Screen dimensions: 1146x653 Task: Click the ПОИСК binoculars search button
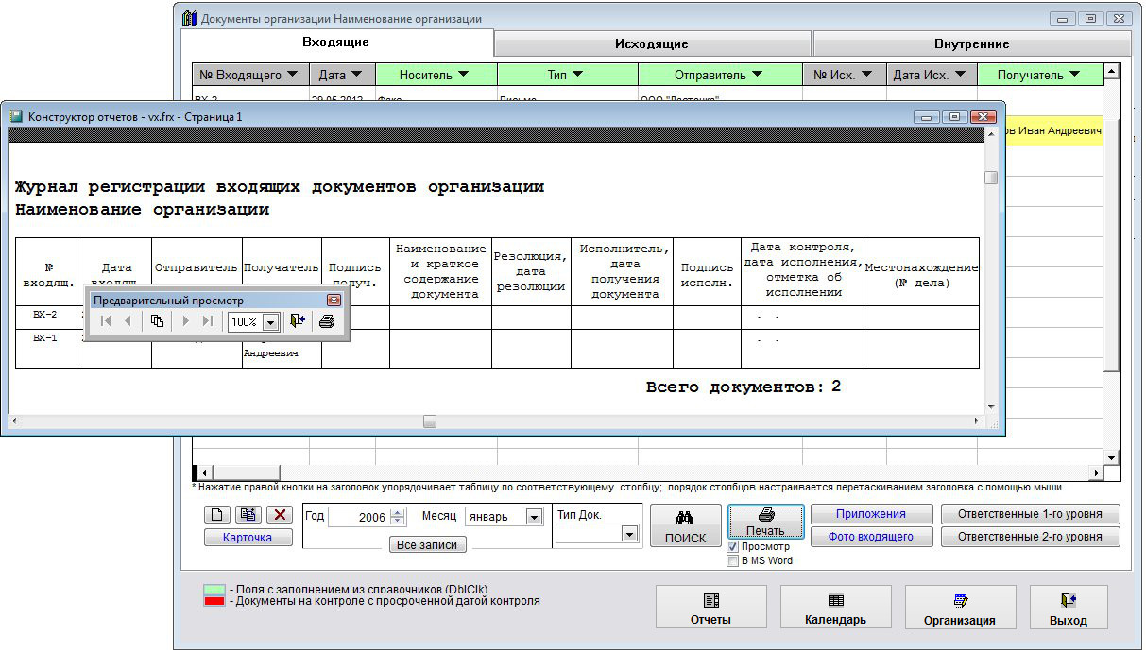[685, 525]
